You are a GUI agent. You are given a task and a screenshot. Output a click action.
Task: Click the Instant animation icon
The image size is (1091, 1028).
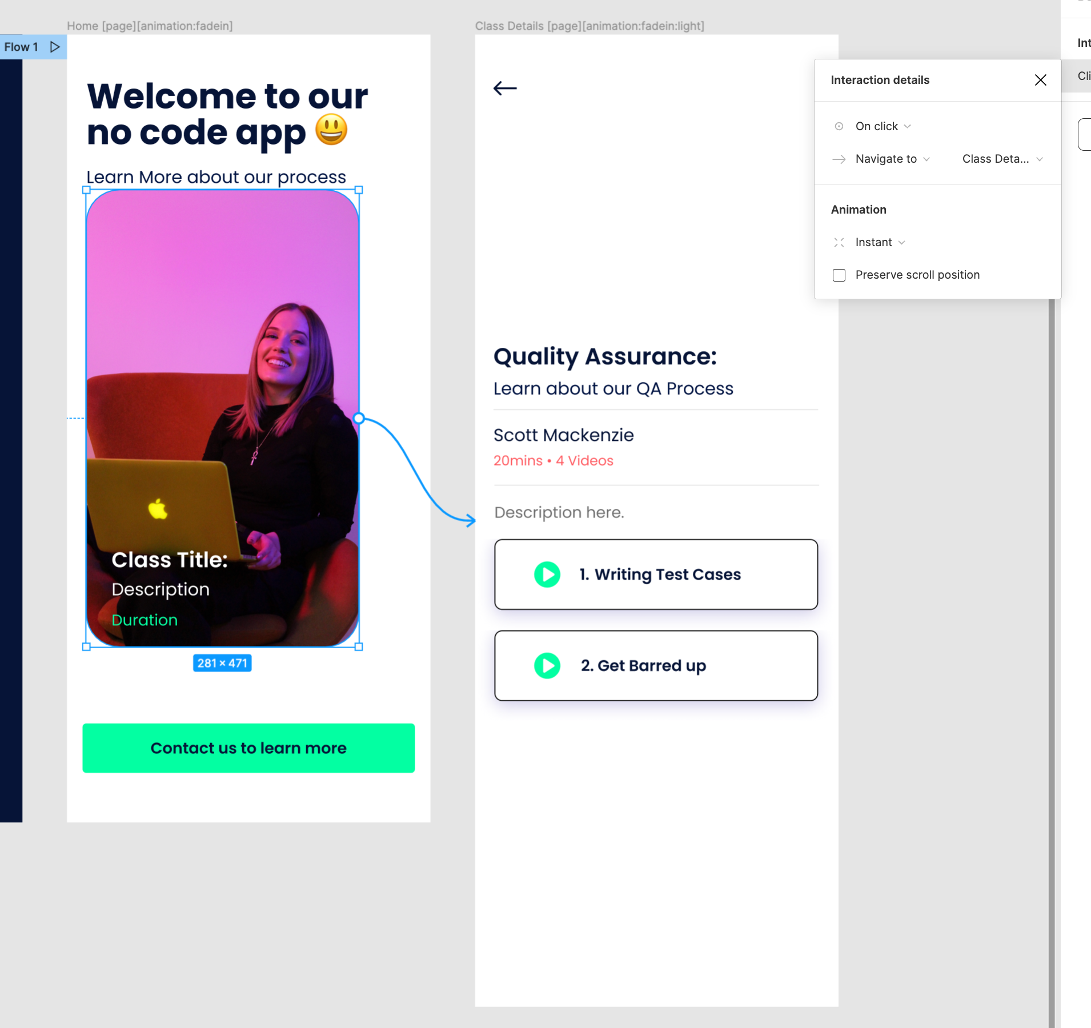[x=839, y=242]
